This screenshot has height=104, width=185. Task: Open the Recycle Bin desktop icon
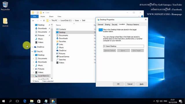[5, 6]
